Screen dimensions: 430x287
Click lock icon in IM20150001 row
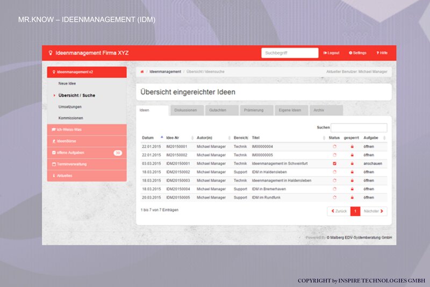[352, 147]
